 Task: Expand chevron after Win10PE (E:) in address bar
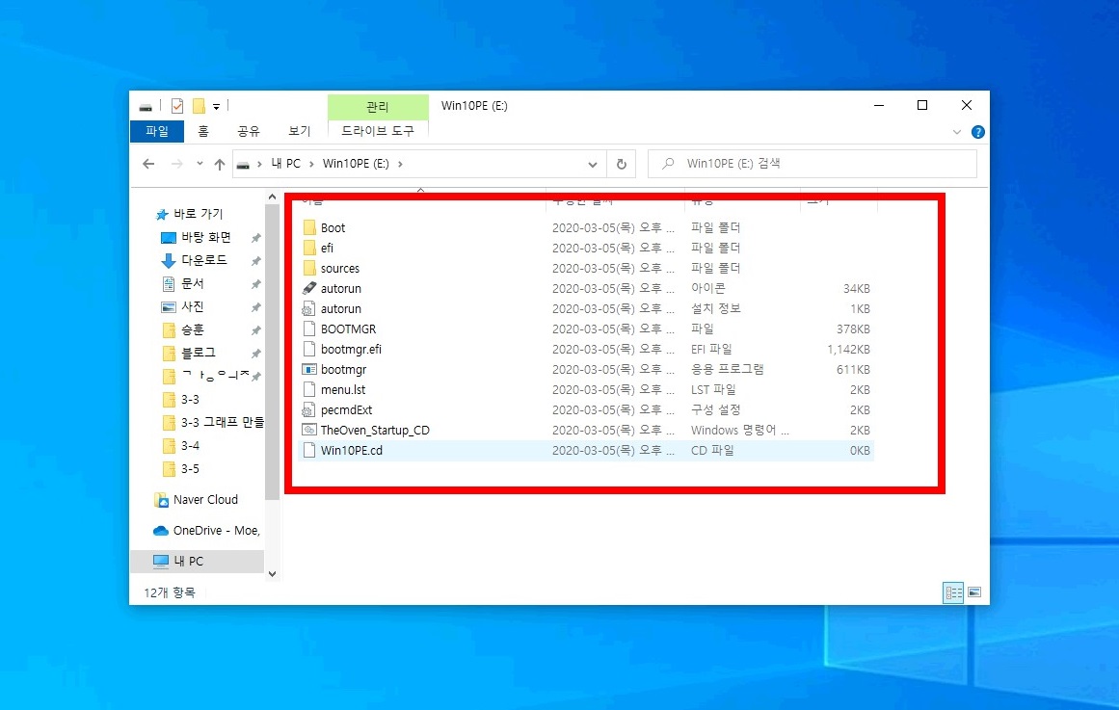click(400, 164)
